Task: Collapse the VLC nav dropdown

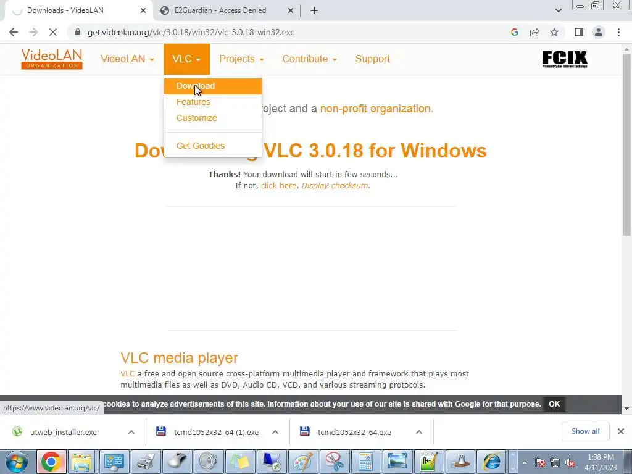Action: [186, 59]
